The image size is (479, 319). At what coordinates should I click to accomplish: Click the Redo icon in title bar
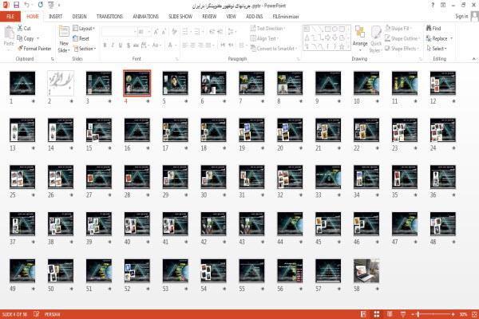point(41,5)
